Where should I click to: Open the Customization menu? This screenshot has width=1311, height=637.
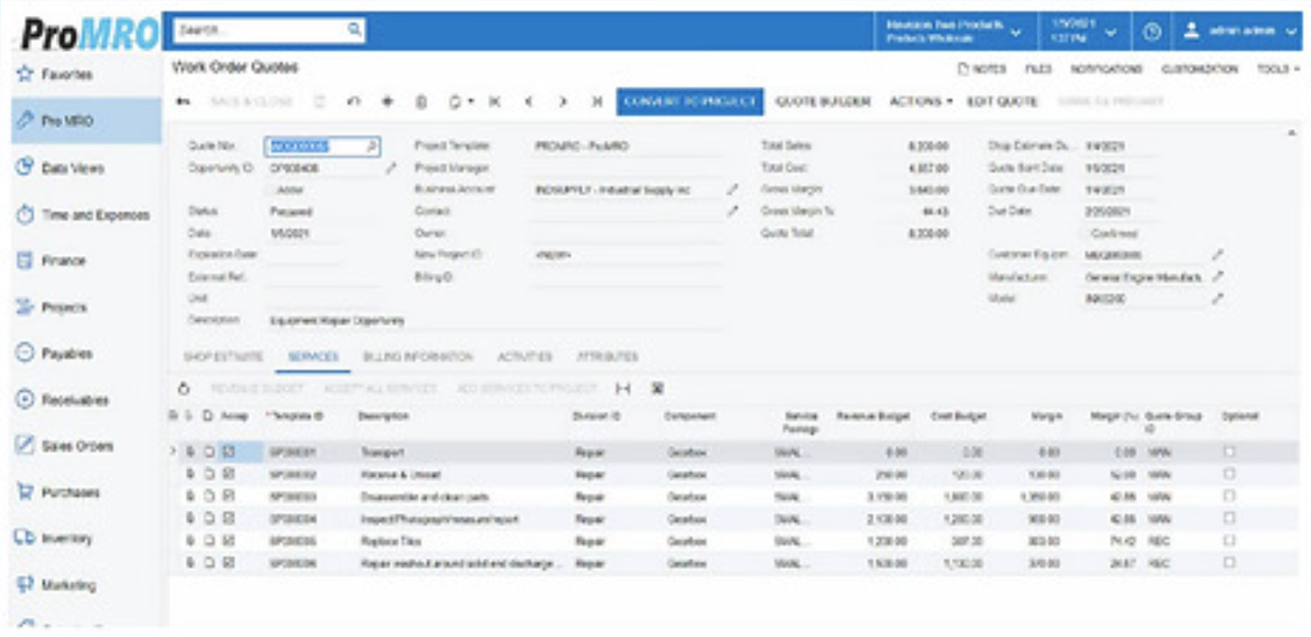coord(1200,69)
